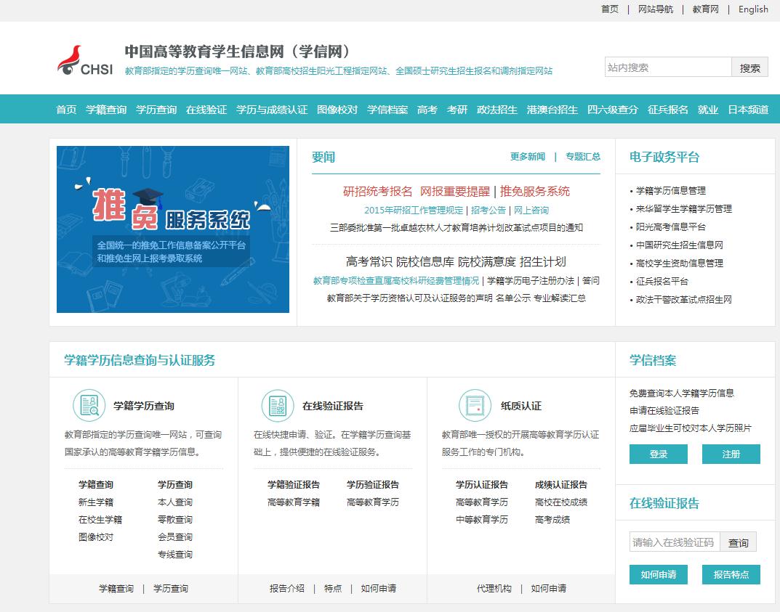Click the 专线查询 link
The image size is (780, 612).
coord(175,555)
